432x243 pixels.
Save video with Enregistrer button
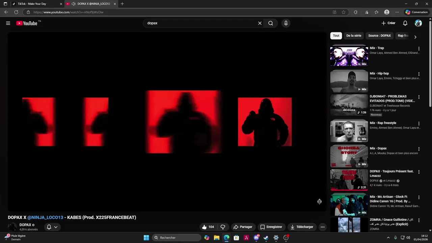point(271,227)
